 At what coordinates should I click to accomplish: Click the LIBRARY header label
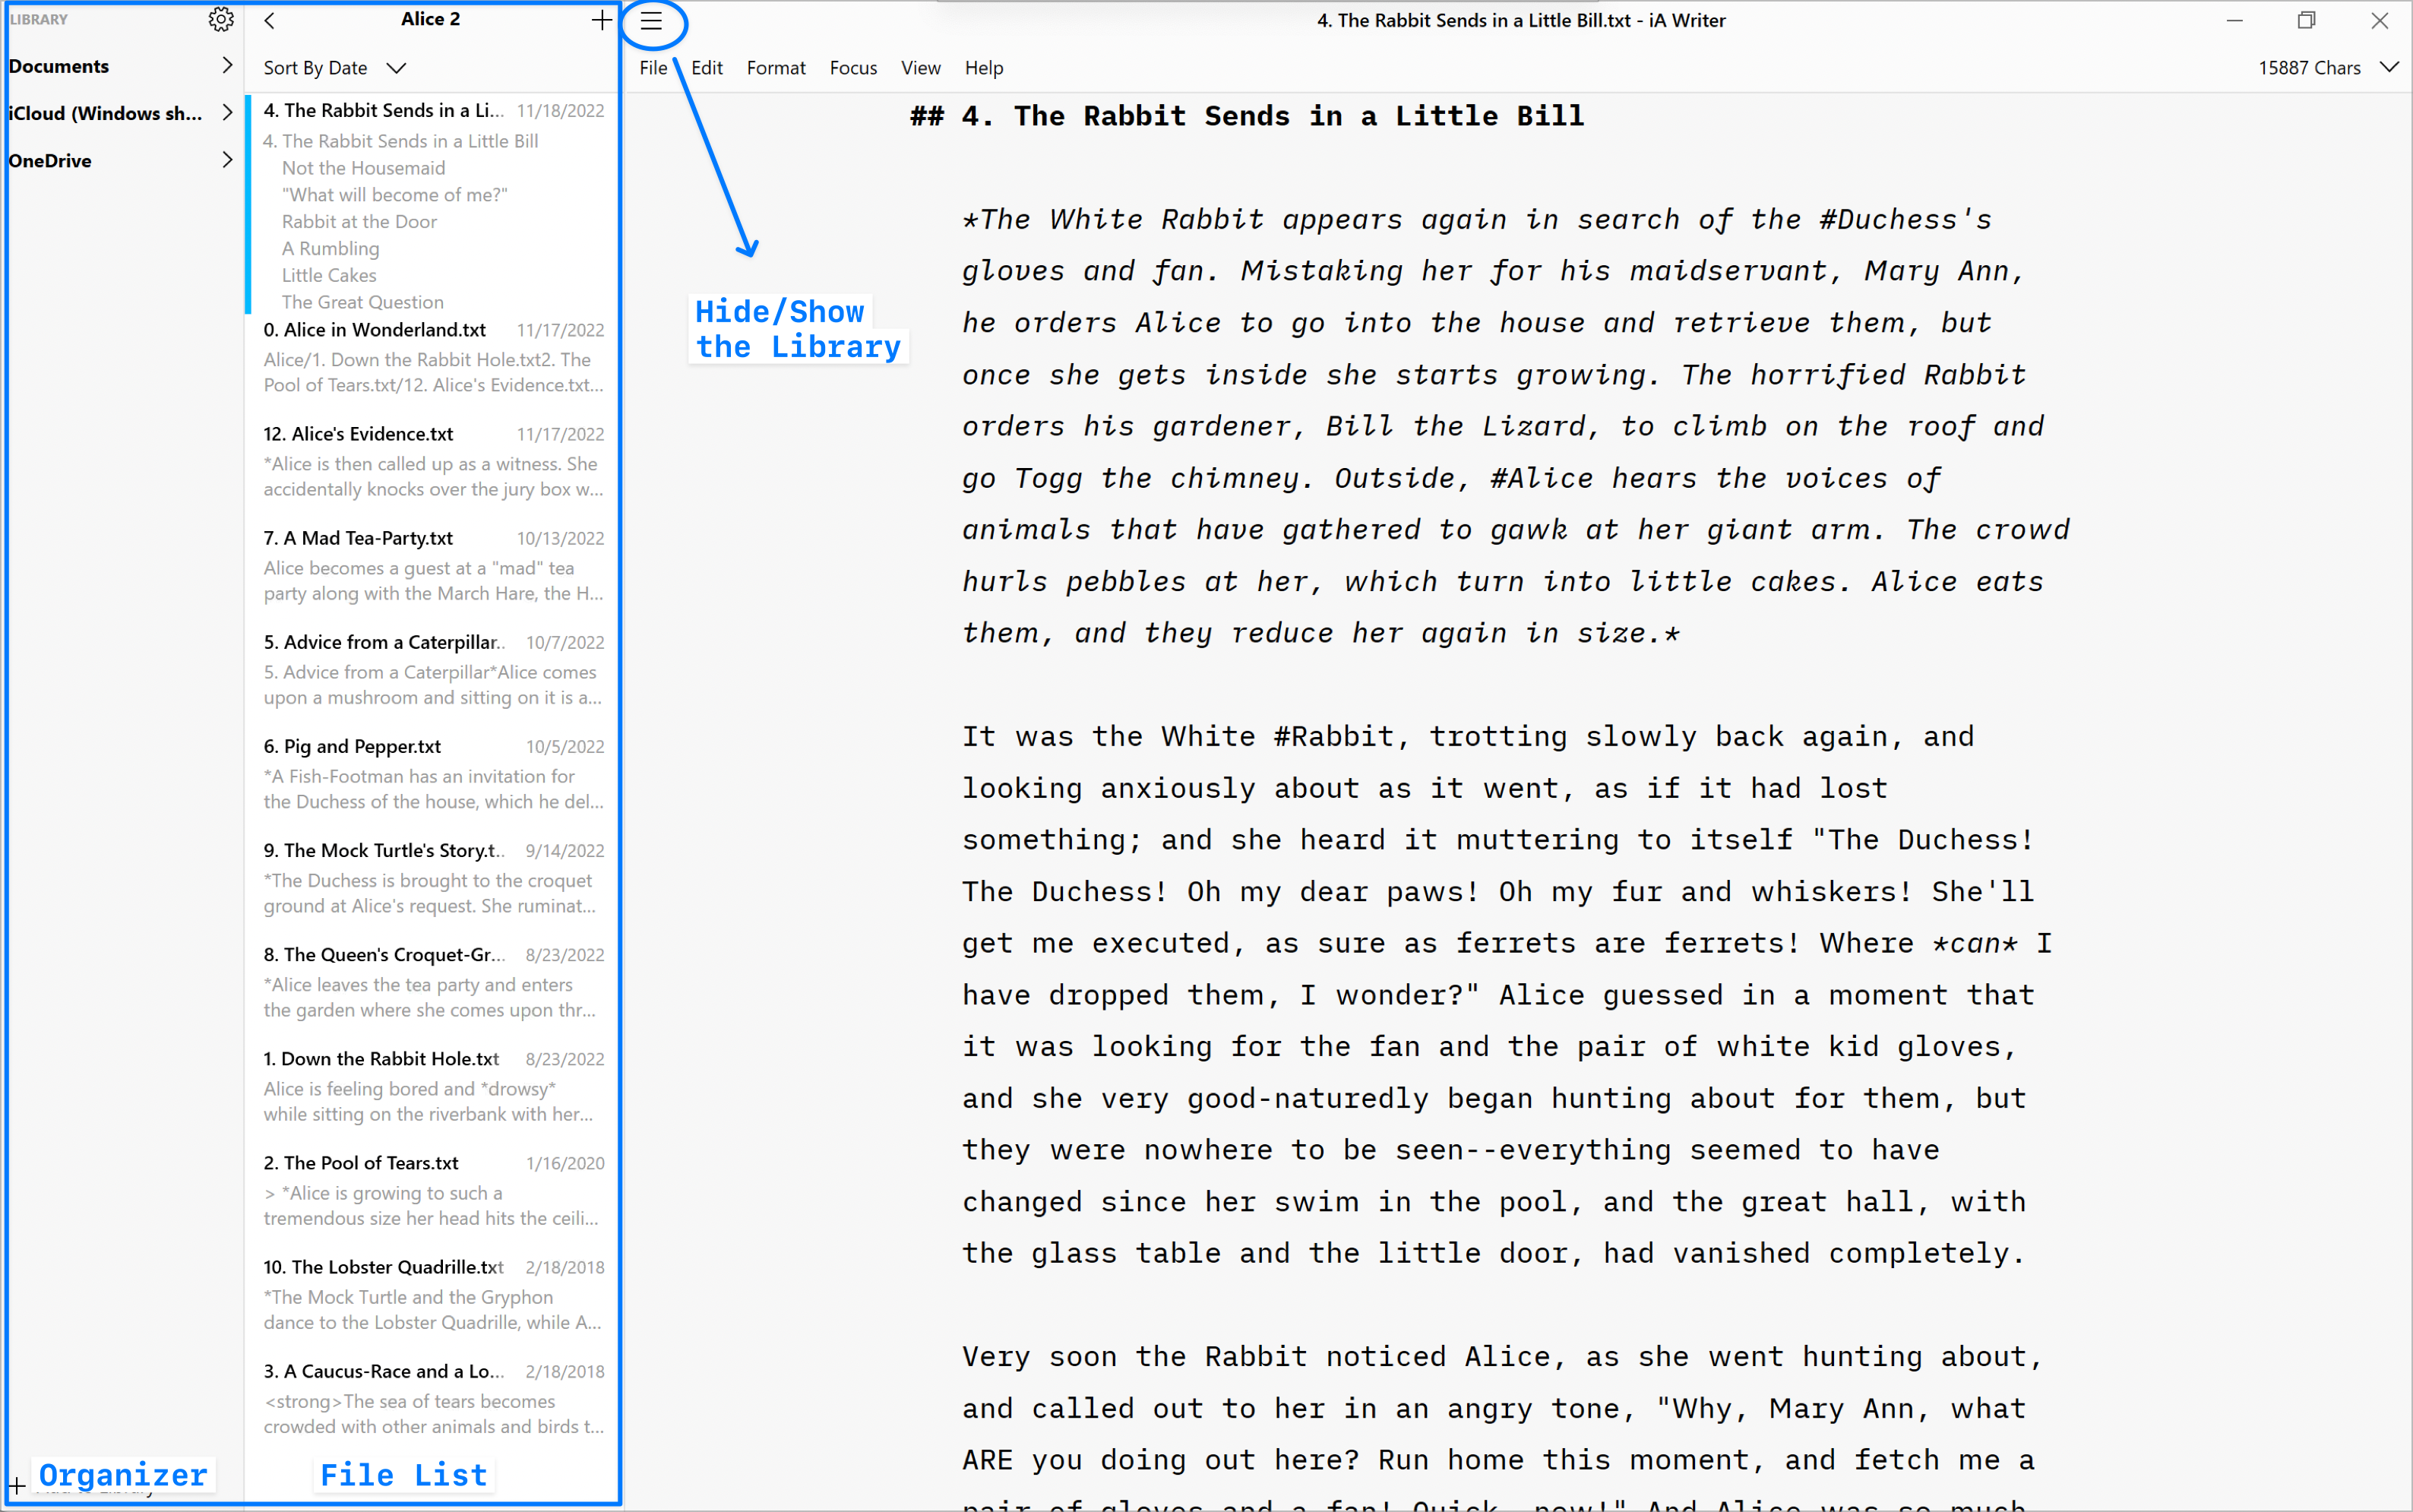tap(39, 19)
